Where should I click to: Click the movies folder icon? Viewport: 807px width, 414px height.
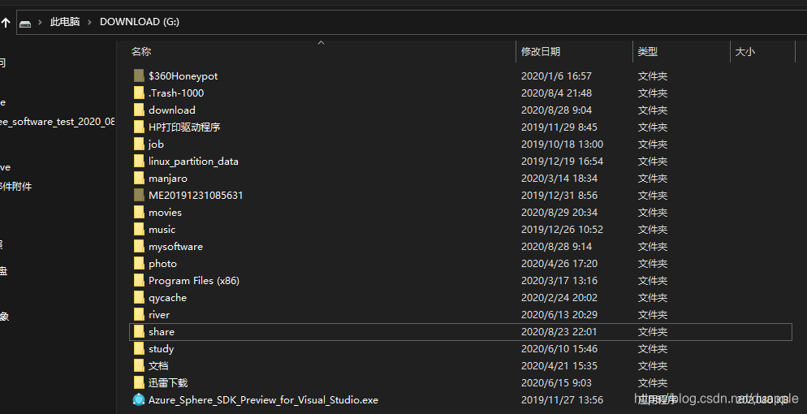point(139,213)
